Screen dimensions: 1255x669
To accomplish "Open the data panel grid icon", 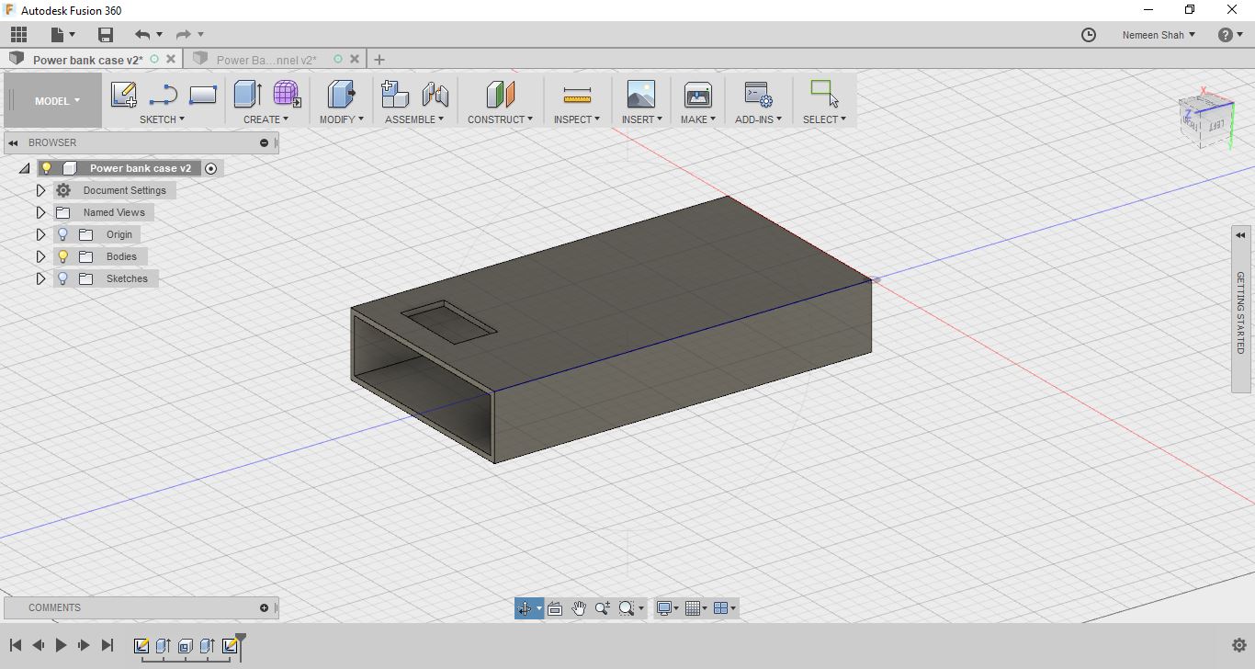I will click(x=18, y=35).
